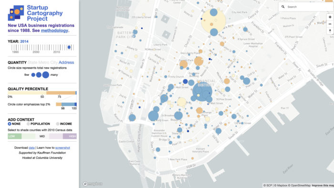Open the screenshot instructions link
The width and height of the screenshot is (334, 188).
63,147
